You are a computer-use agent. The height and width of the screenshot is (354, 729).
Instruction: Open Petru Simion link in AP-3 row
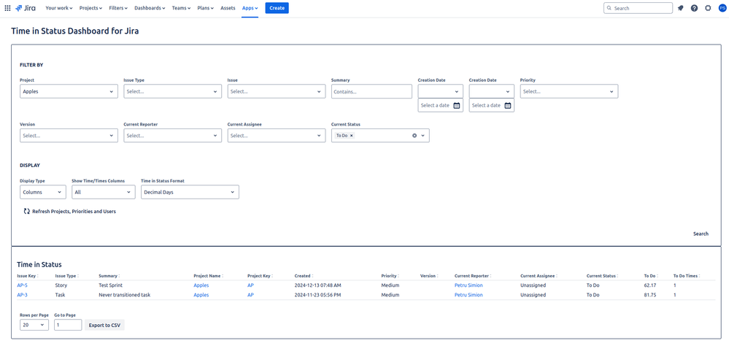(468, 295)
